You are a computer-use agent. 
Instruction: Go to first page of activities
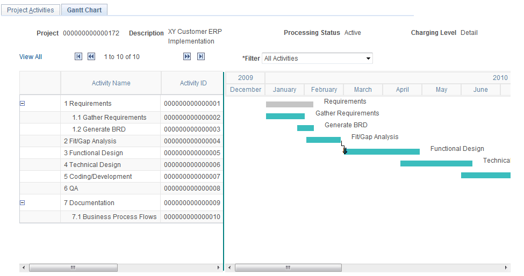tap(78, 56)
